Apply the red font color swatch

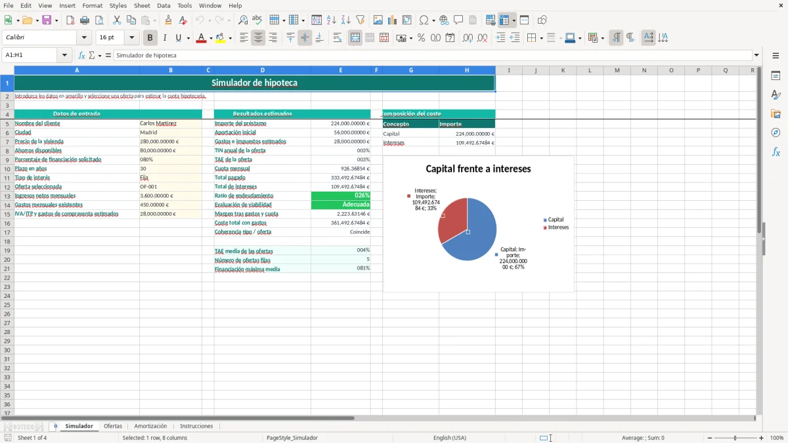[x=201, y=38]
